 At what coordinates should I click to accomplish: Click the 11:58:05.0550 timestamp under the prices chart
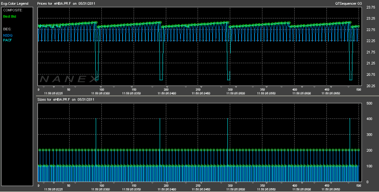[267, 93]
